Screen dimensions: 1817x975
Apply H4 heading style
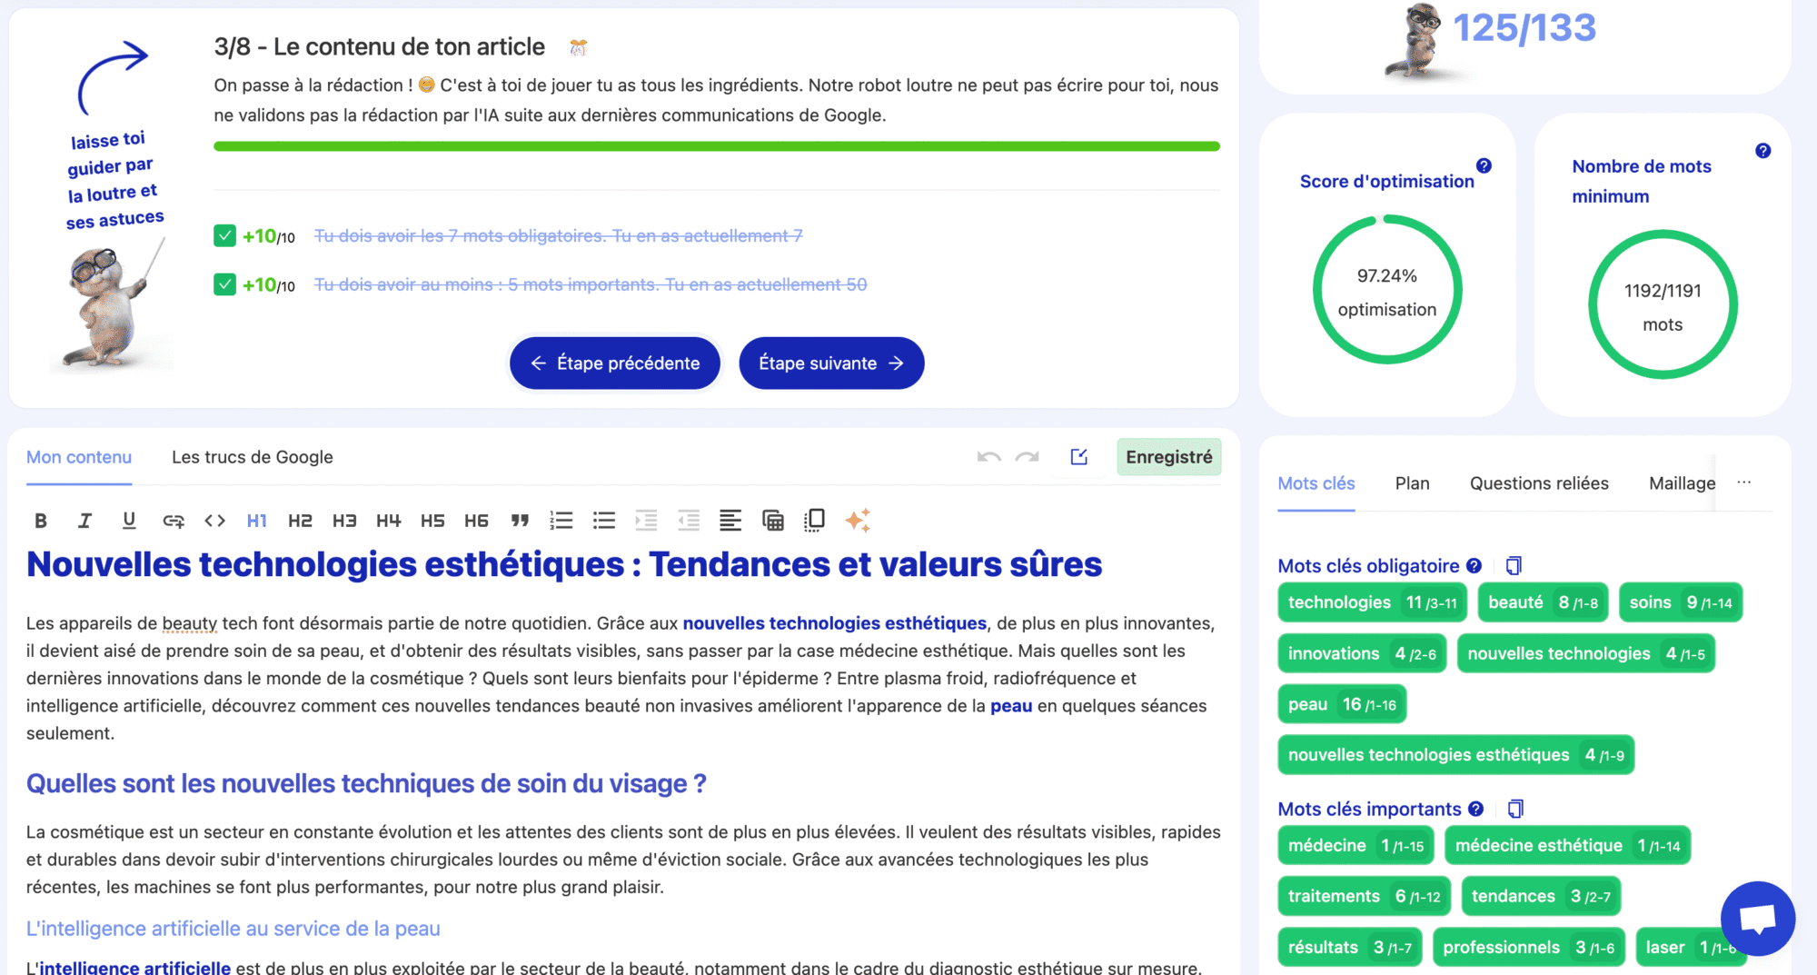click(x=388, y=521)
